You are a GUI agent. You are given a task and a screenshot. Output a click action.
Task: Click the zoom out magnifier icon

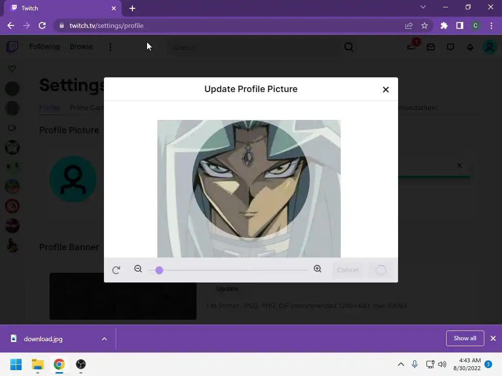point(138,269)
